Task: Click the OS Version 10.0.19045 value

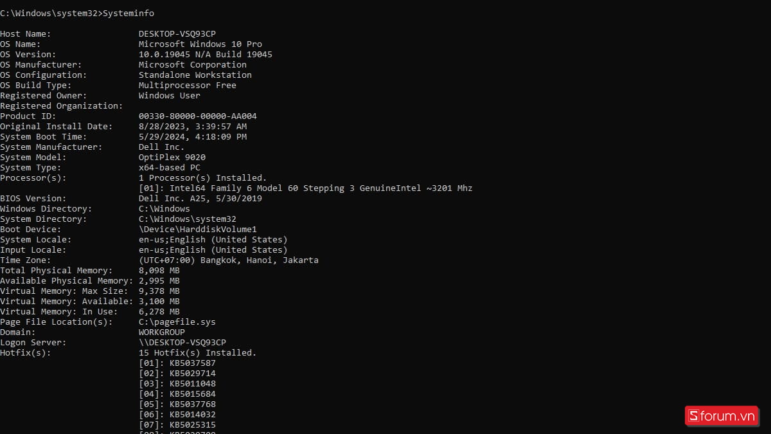Action: tap(206, 55)
